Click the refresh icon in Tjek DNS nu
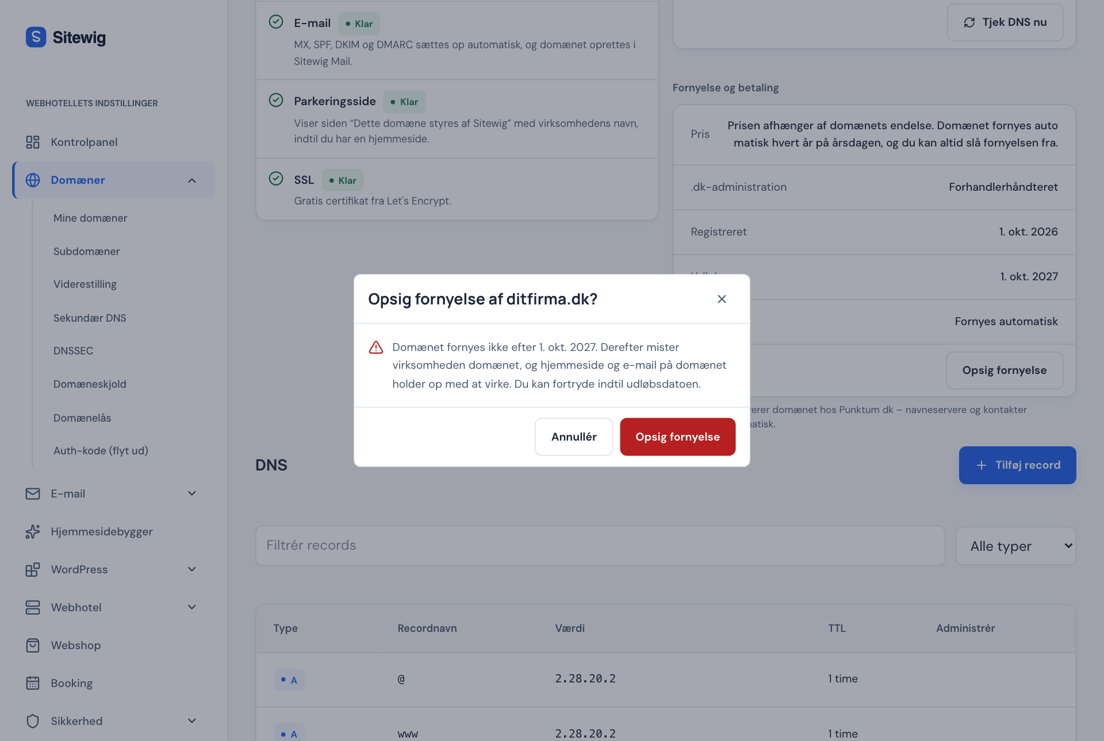1104x741 pixels. coord(969,22)
